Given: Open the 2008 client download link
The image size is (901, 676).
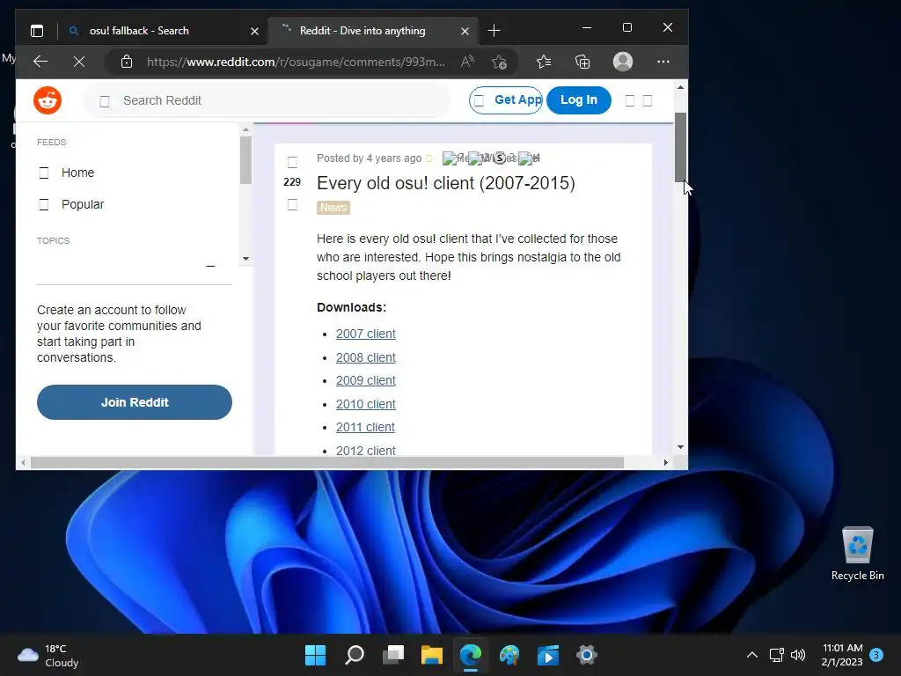Looking at the screenshot, I should coord(365,357).
